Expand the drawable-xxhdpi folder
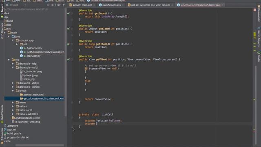This screenshot has height=147, width=261. tap(13, 87)
